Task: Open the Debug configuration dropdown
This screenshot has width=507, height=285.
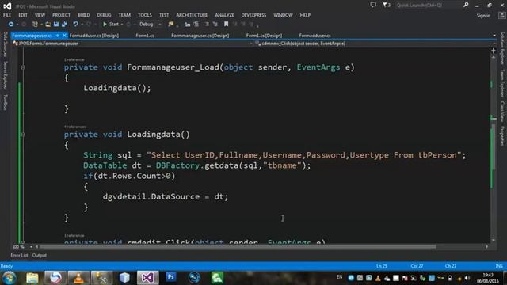Action: point(150,25)
